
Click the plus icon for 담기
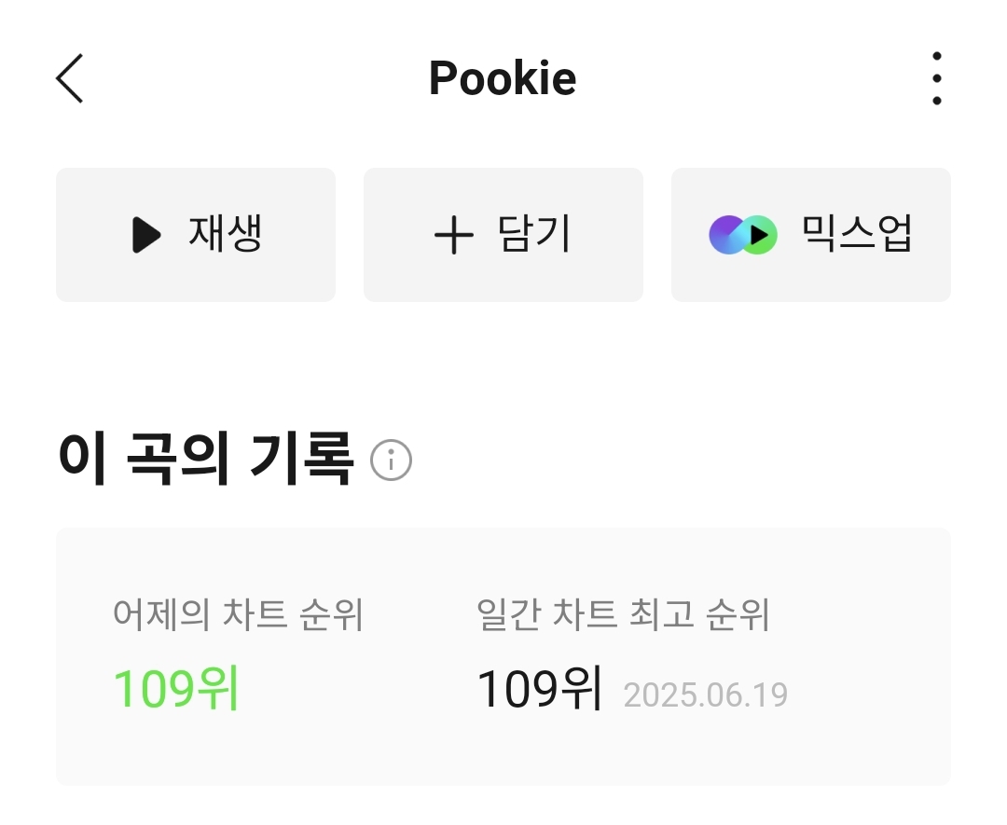click(454, 235)
